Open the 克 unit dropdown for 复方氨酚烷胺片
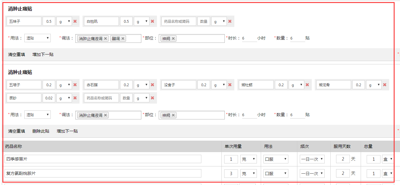Image resolution: width=400 pixels, height=185 pixels. pyautogui.click(x=248, y=173)
